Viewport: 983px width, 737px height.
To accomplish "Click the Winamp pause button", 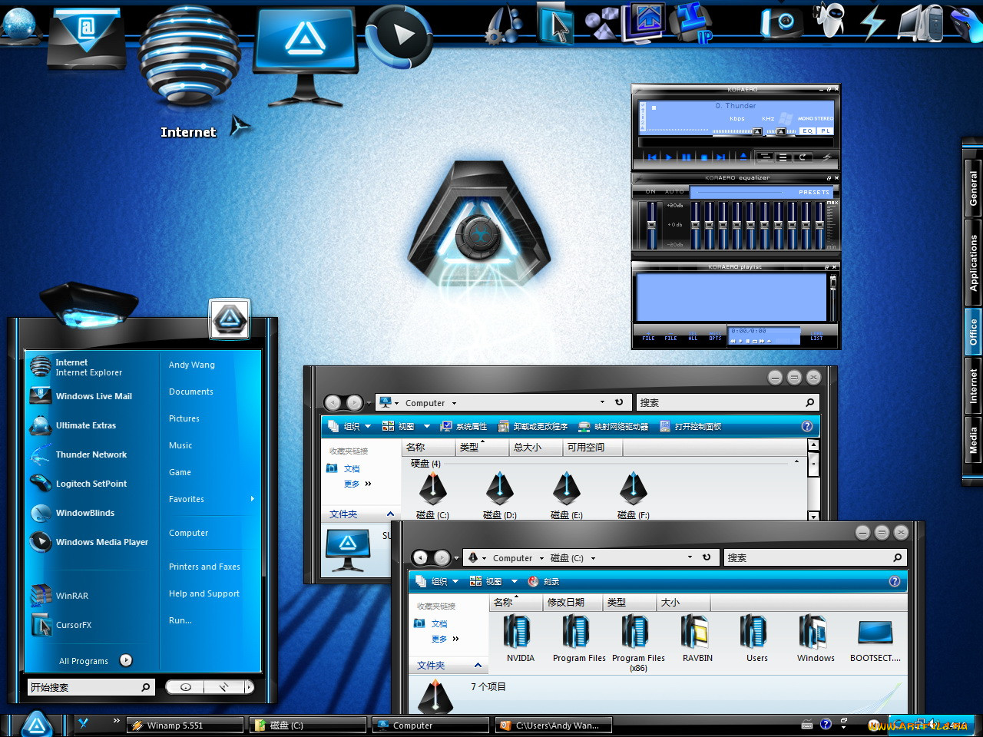I will click(x=686, y=157).
